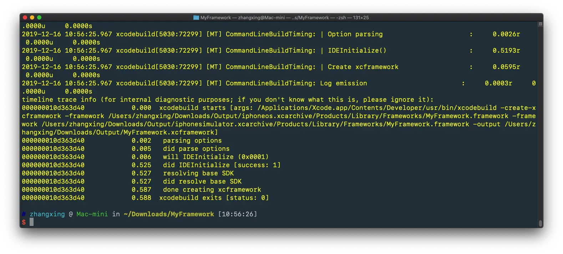Minimize the Terminal using the yellow button
This screenshot has width=563, height=254.
pos(32,17)
